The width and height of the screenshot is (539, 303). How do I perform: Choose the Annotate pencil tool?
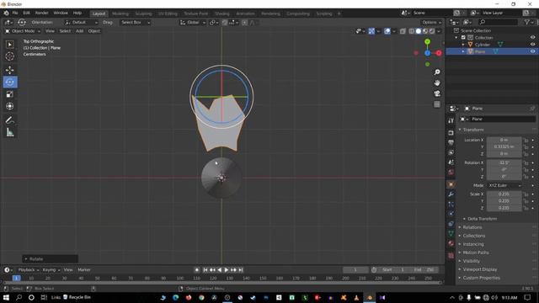tap(9, 120)
